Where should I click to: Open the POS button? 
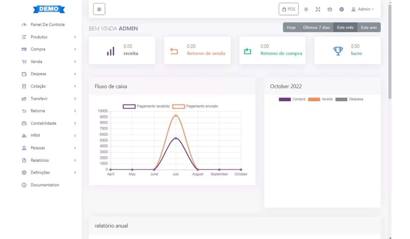pyautogui.click(x=289, y=9)
